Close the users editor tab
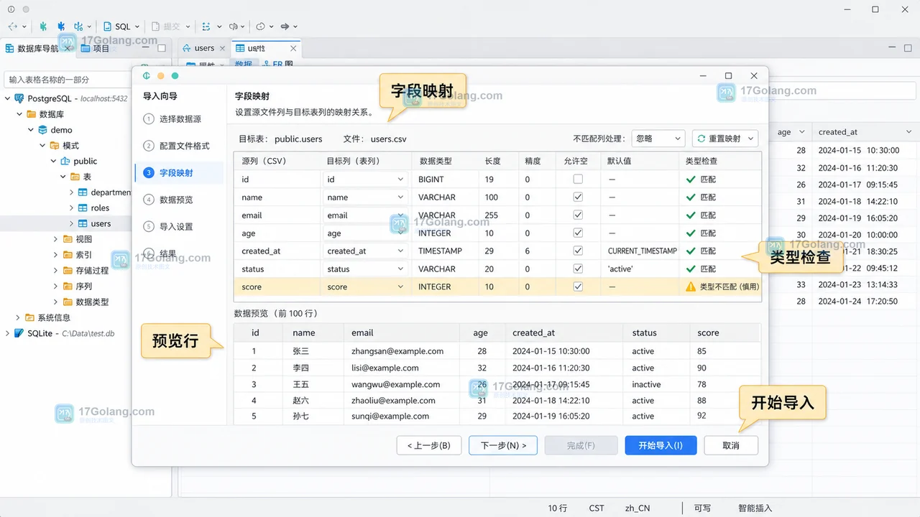 pos(223,48)
